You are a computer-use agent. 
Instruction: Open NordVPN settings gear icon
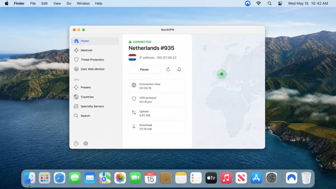pos(86,143)
